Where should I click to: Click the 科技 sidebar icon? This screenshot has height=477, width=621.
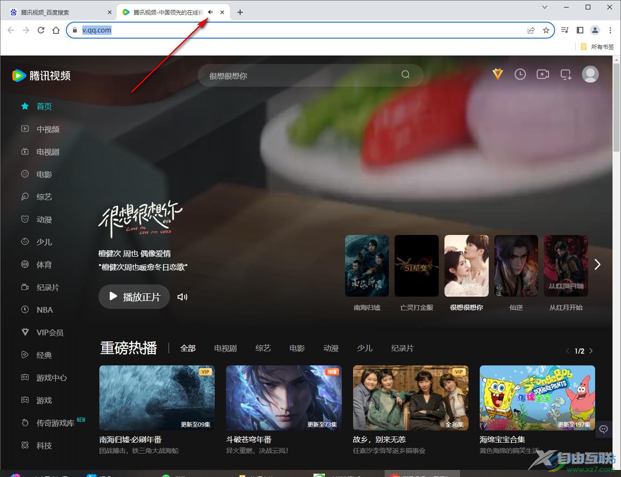[25, 445]
